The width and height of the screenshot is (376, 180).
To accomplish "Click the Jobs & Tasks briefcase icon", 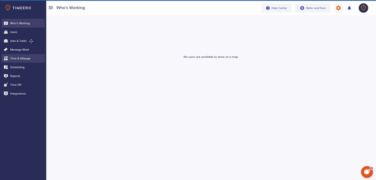I will point(6,41).
